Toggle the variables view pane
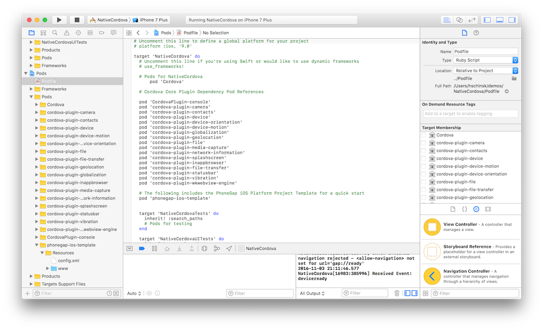 pos(408,293)
